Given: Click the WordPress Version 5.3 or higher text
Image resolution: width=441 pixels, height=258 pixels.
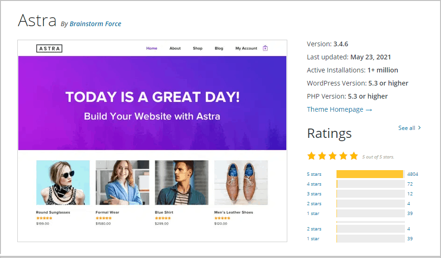Looking at the screenshot, I should click(358, 83).
